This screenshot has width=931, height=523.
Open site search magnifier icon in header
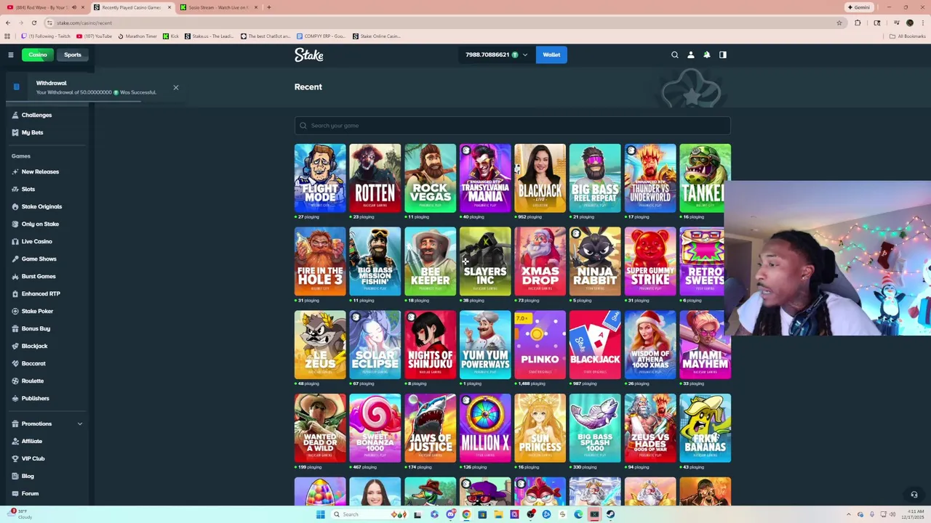675,54
